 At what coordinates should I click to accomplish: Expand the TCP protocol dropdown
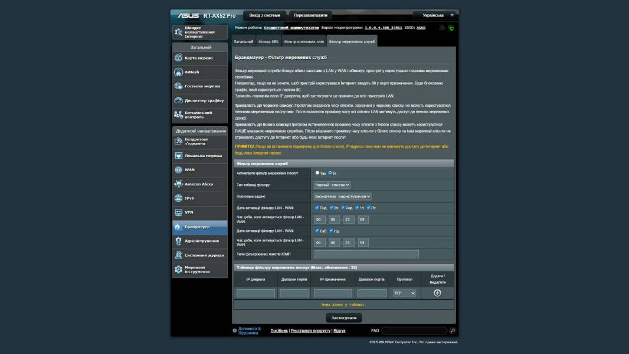point(404,293)
